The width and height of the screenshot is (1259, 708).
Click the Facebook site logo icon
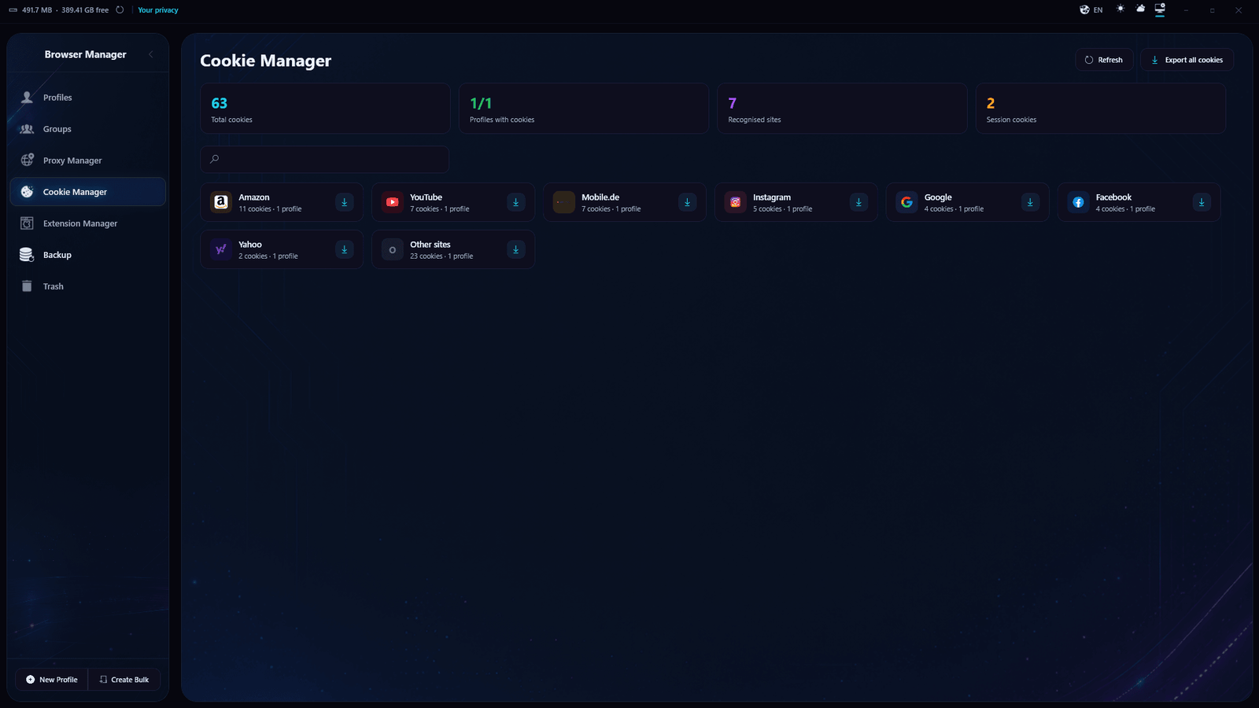tap(1079, 202)
